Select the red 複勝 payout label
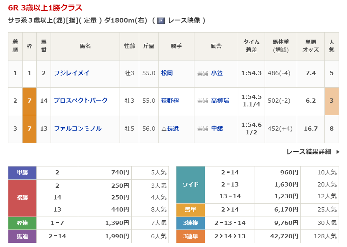 click(22, 198)
